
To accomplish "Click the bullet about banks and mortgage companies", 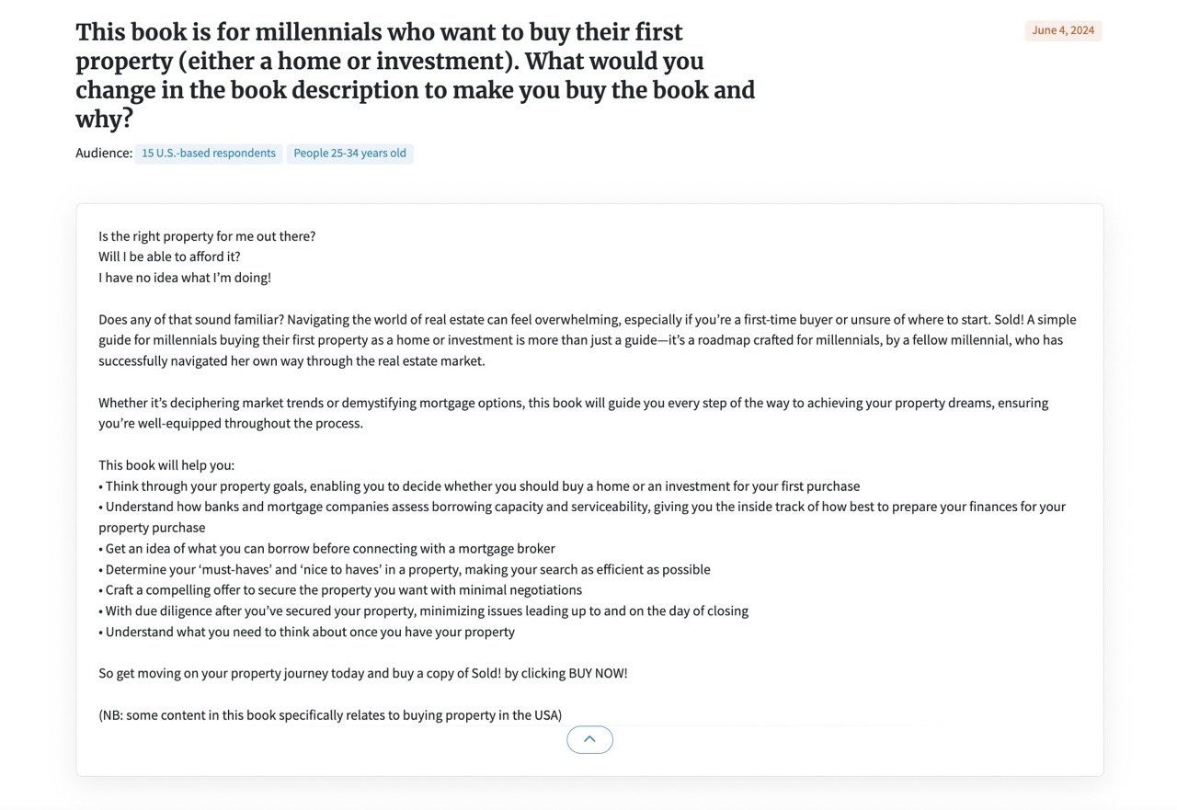I will (x=582, y=517).
